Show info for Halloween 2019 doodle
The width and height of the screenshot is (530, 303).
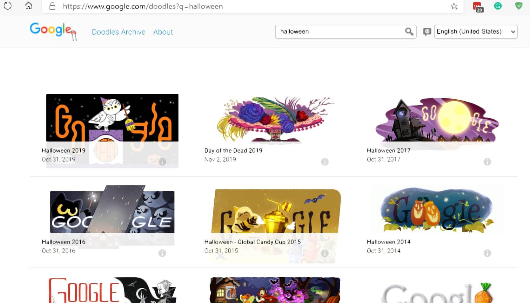(x=162, y=162)
